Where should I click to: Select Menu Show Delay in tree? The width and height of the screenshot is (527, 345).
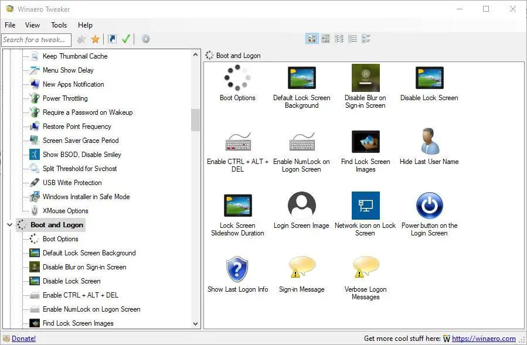[68, 70]
